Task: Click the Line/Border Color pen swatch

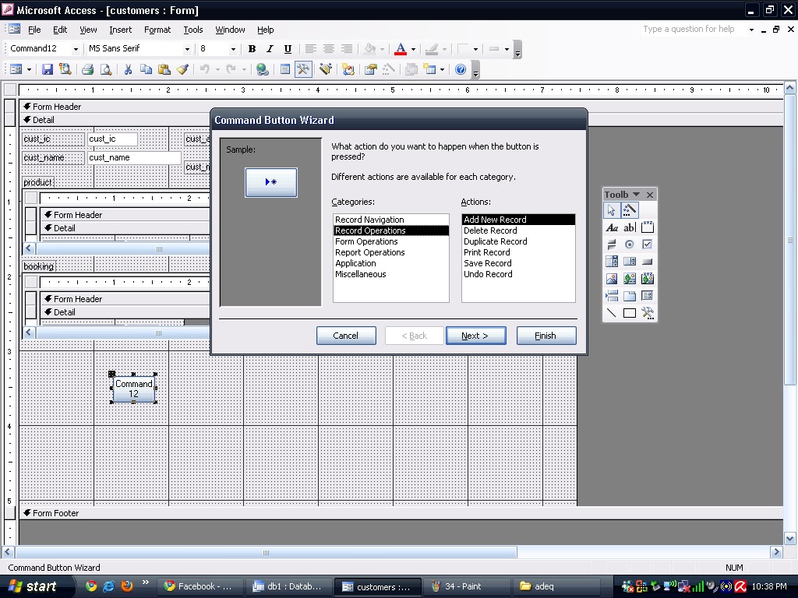Action: point(432,49)
